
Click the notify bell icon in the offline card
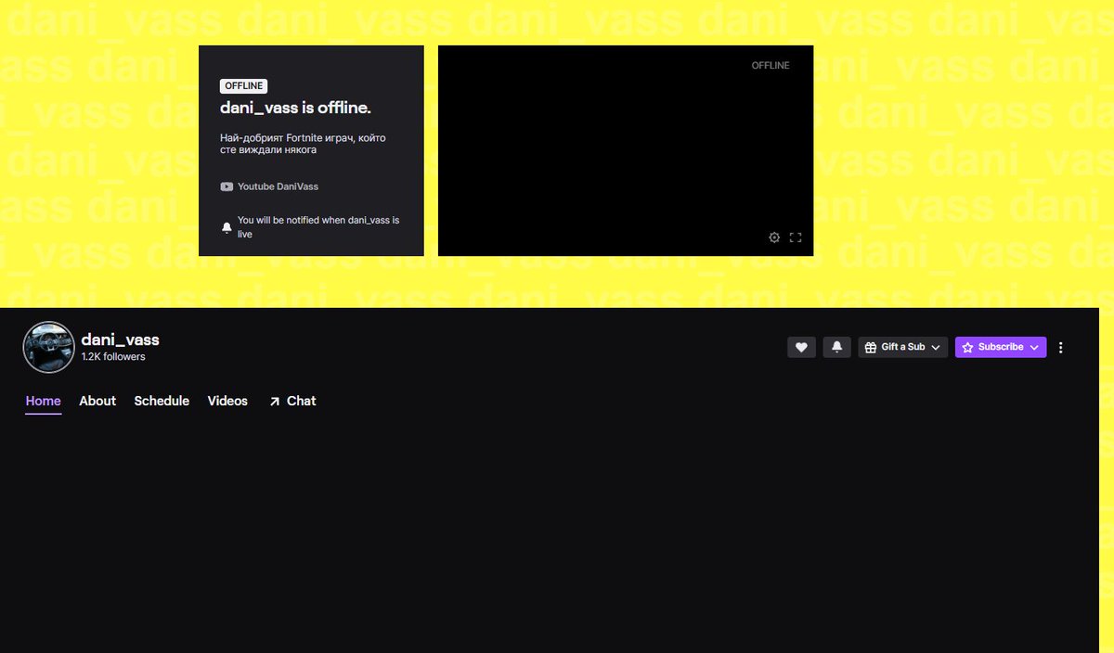tap(227, 227)
